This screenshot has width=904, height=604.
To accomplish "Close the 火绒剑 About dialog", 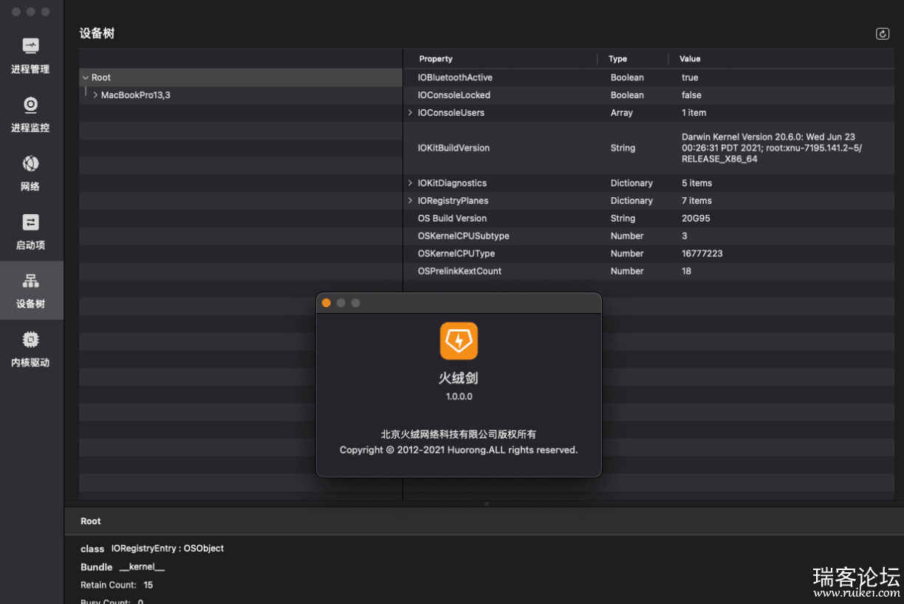I will click(x=326, y=303).
